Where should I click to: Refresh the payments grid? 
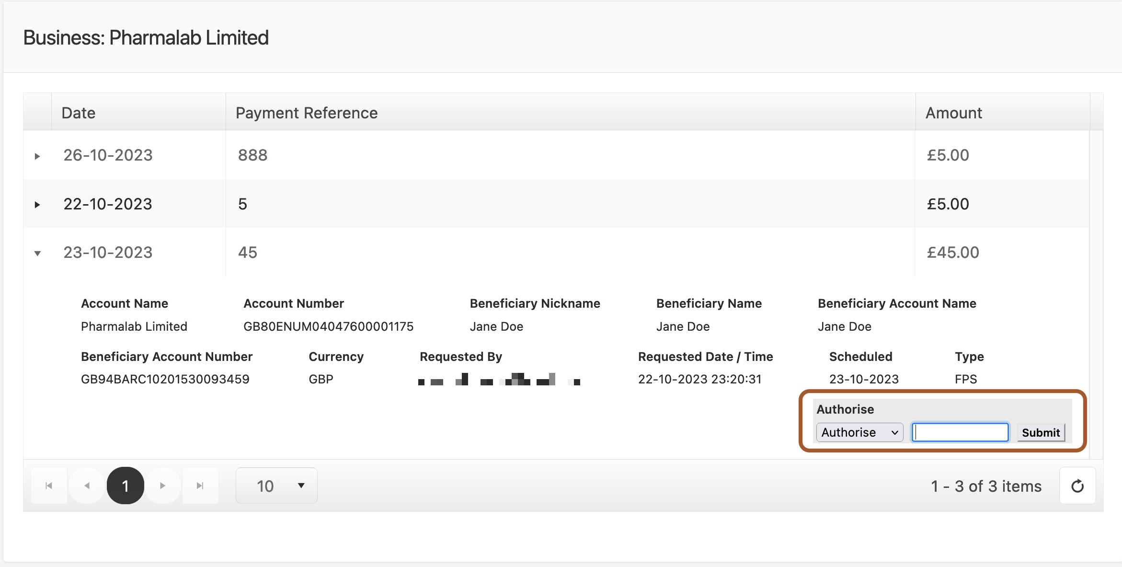click(1077, 486)
